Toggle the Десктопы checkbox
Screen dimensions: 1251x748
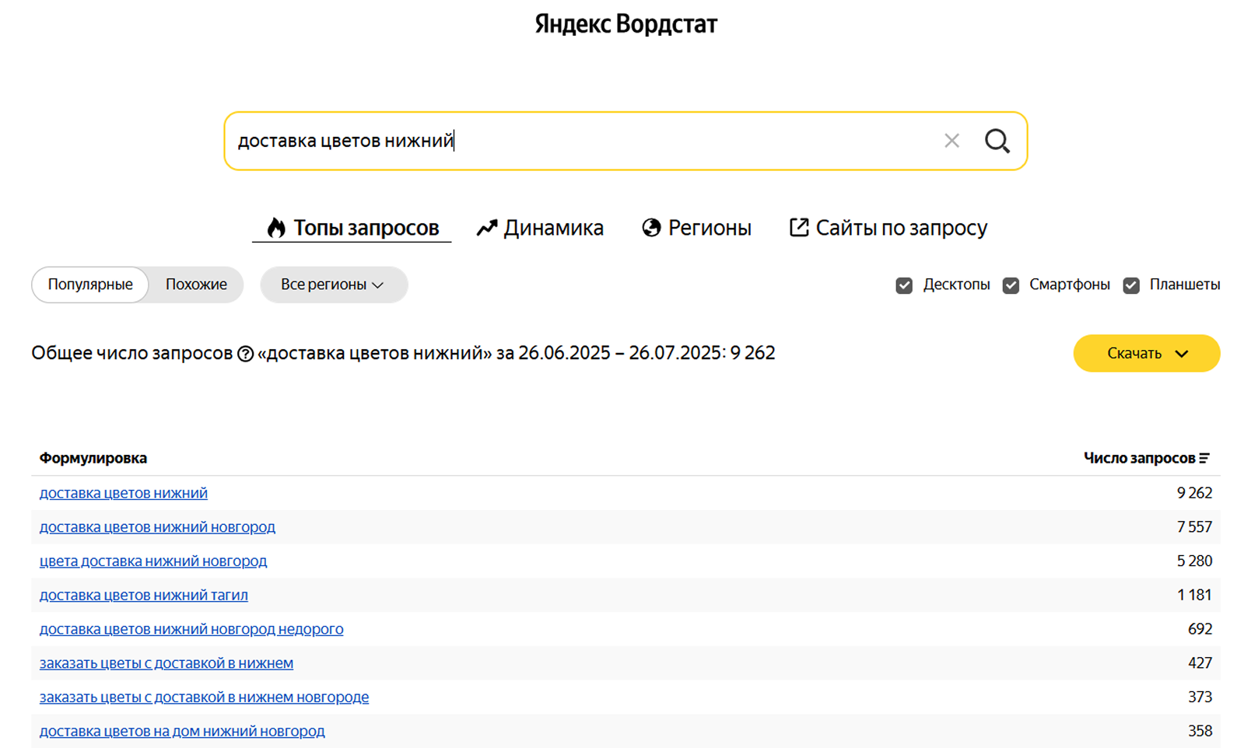[x=904, y=285]
